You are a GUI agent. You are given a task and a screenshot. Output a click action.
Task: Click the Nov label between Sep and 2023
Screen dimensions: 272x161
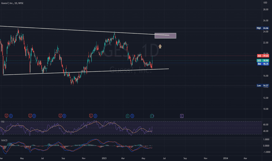(83, 158)
